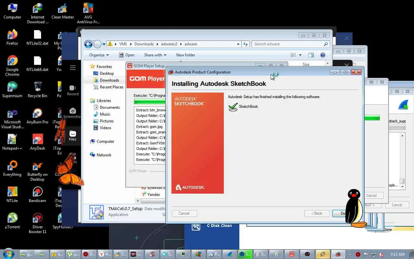Open the AnyBurn Pro desktop shortcut
The width and height of the screenshot is (414, 259).
click(x=38, y=117)
